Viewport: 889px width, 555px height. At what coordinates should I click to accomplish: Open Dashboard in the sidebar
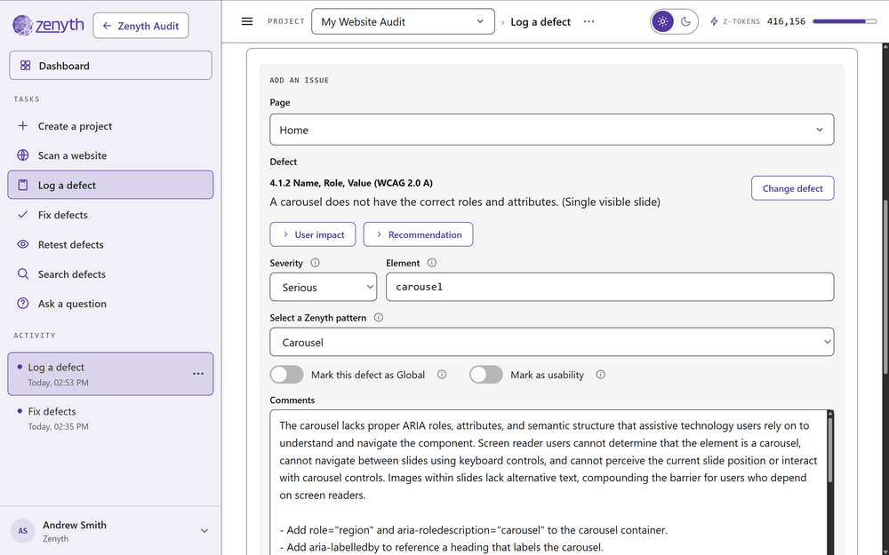pos(110,66)
